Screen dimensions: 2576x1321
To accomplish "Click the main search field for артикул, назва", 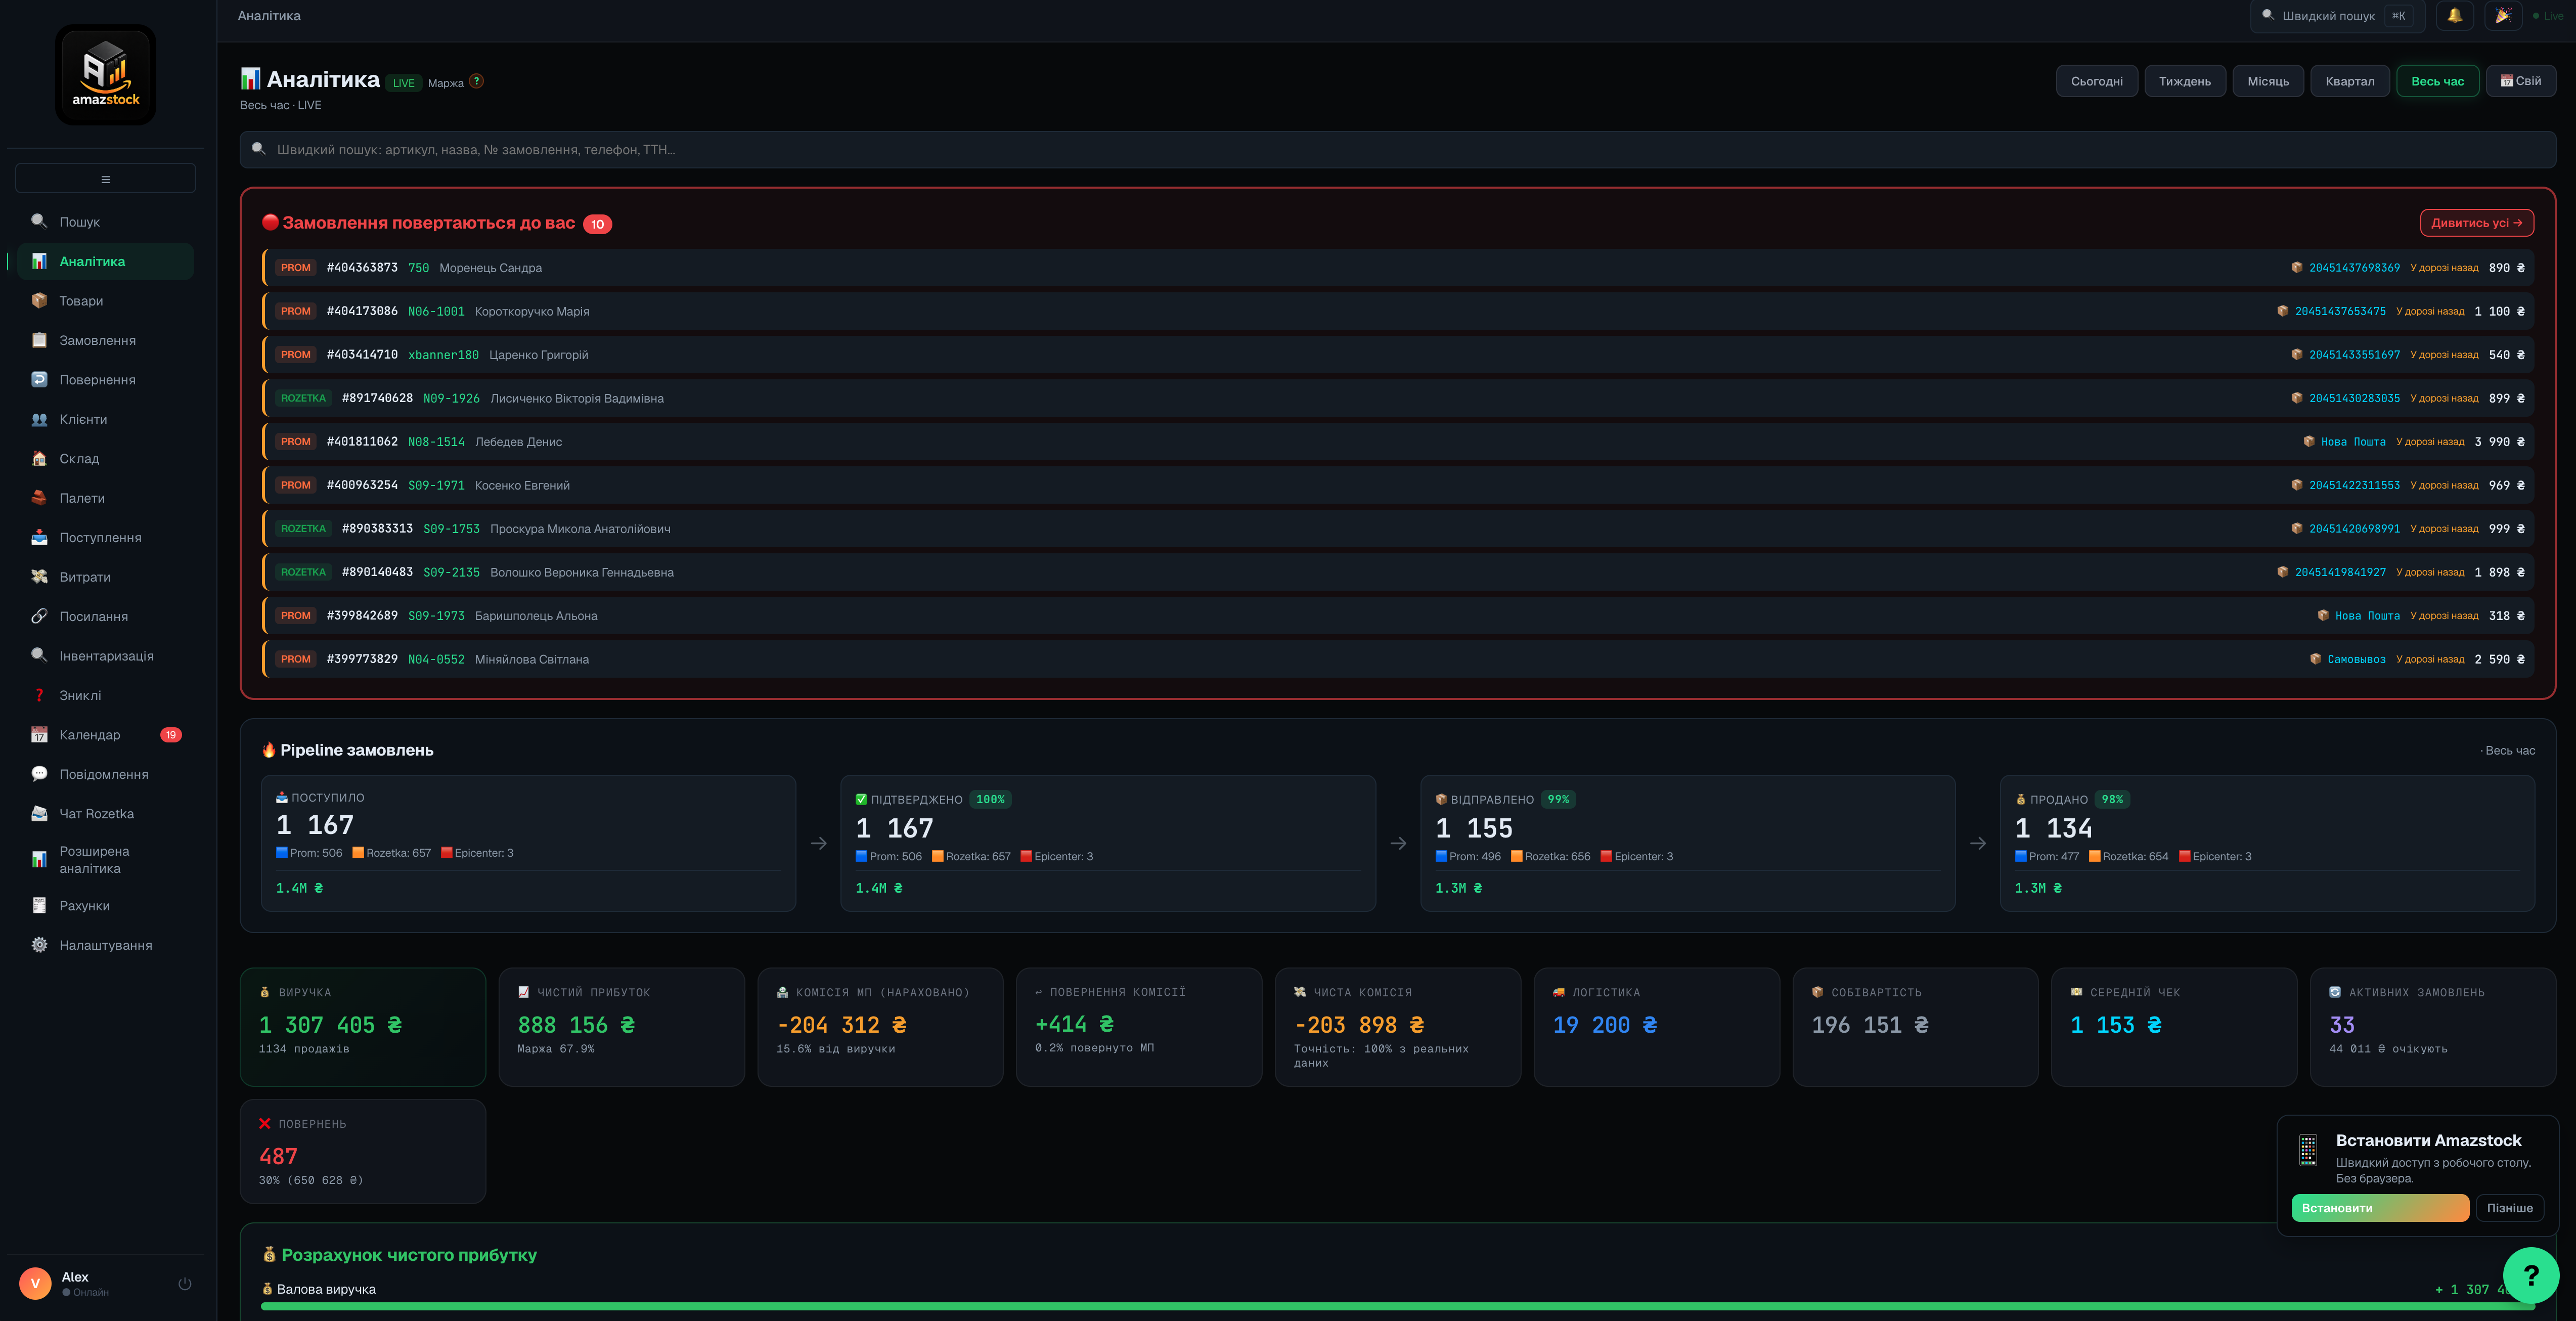I will coord(1397,149).
